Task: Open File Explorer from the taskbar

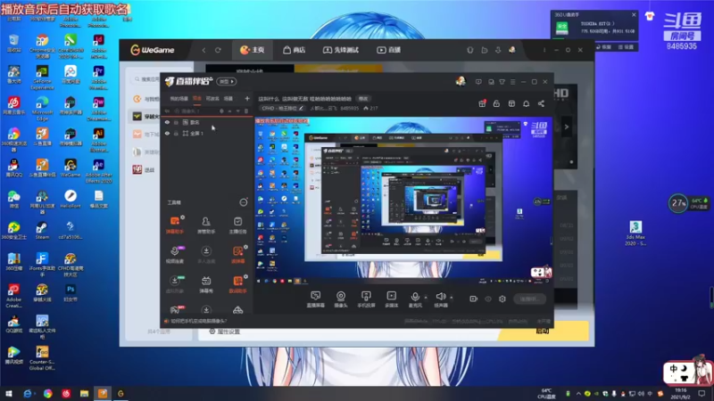Action: [84, 394]
